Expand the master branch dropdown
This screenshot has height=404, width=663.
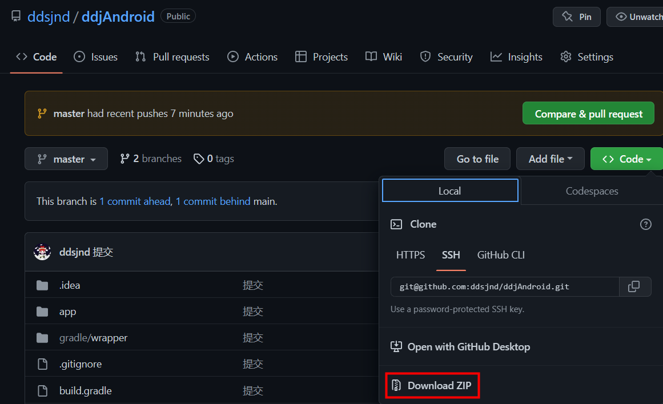[66, 159]
